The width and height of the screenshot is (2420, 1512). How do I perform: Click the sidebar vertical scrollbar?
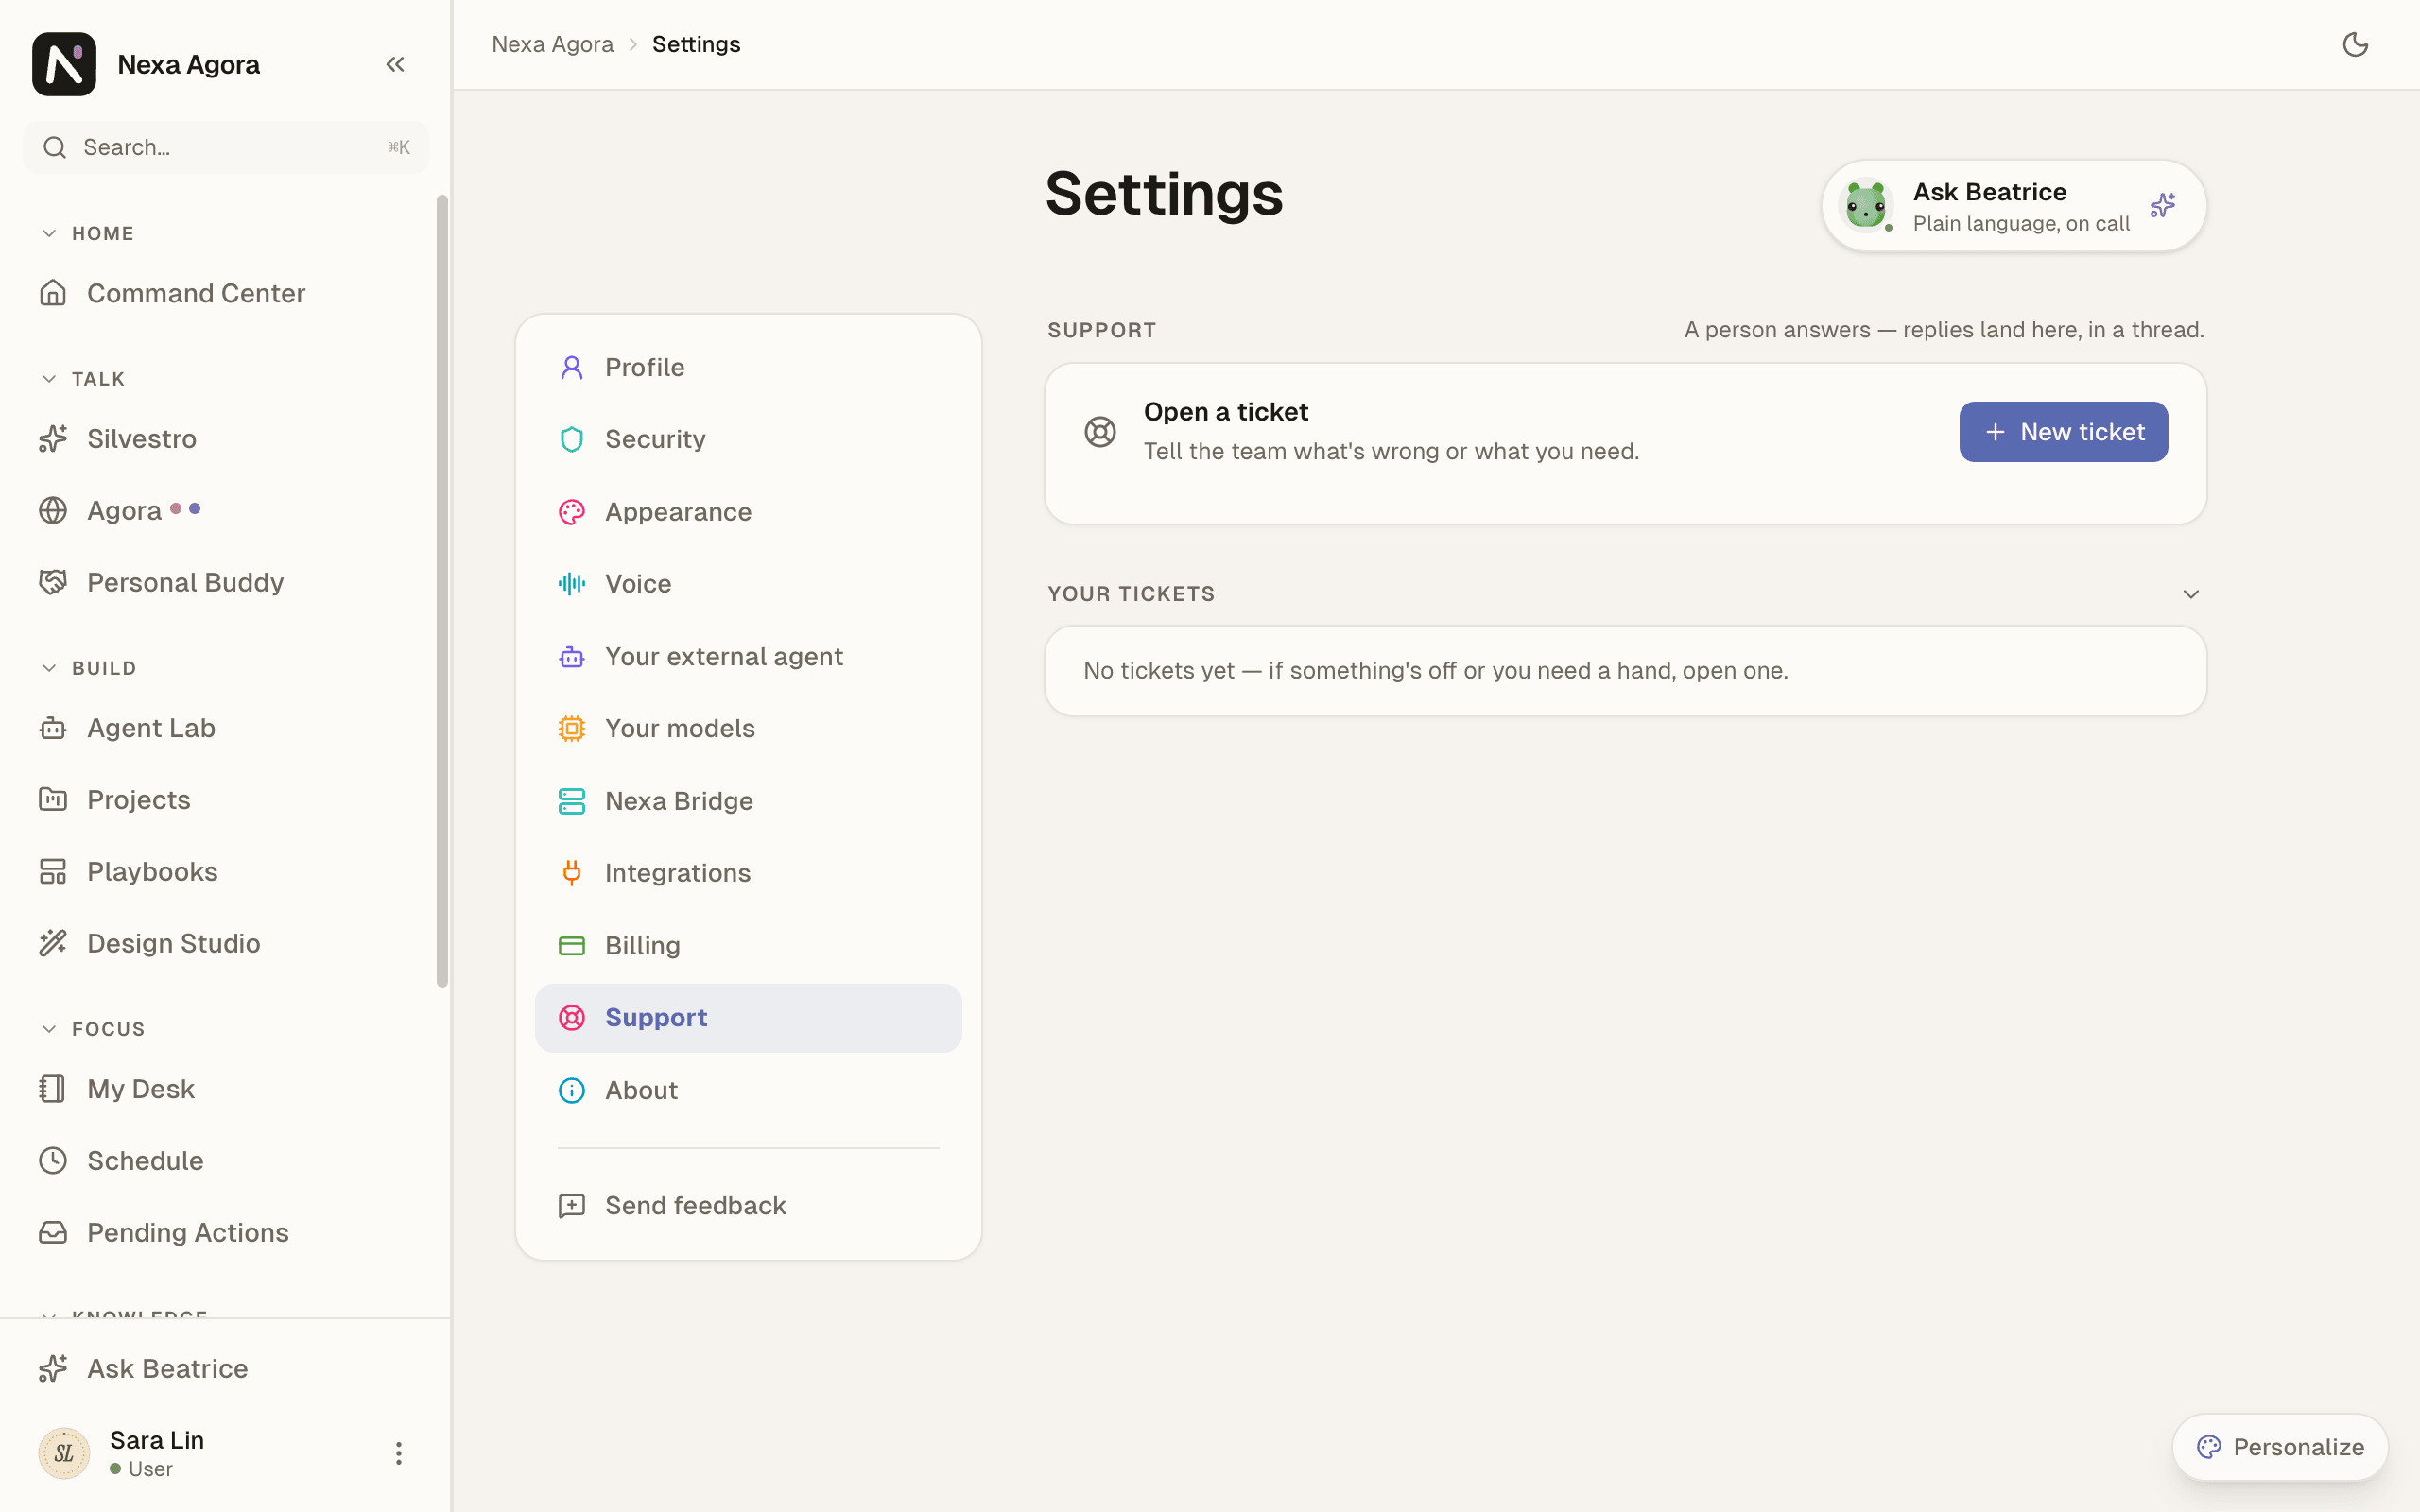pyautogui.click(x=442, y=590)
